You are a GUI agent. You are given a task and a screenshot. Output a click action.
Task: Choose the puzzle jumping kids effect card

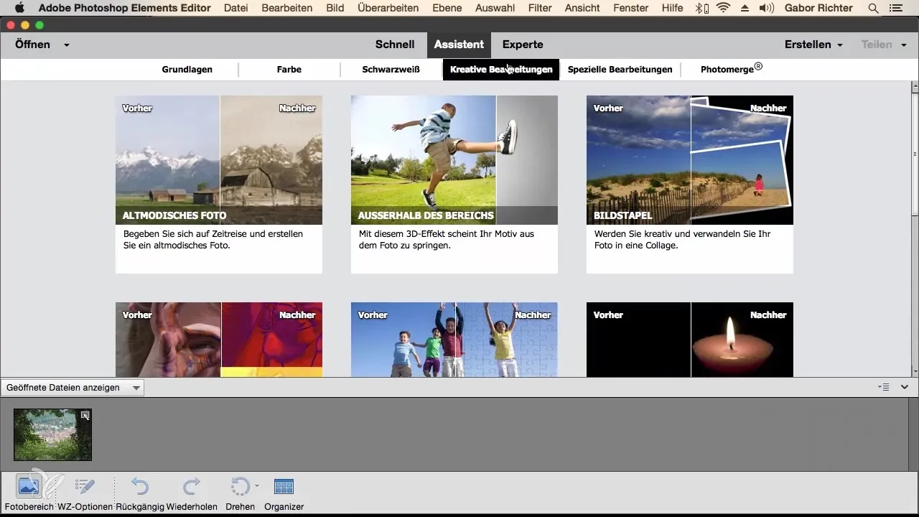(x=454, y=340)
